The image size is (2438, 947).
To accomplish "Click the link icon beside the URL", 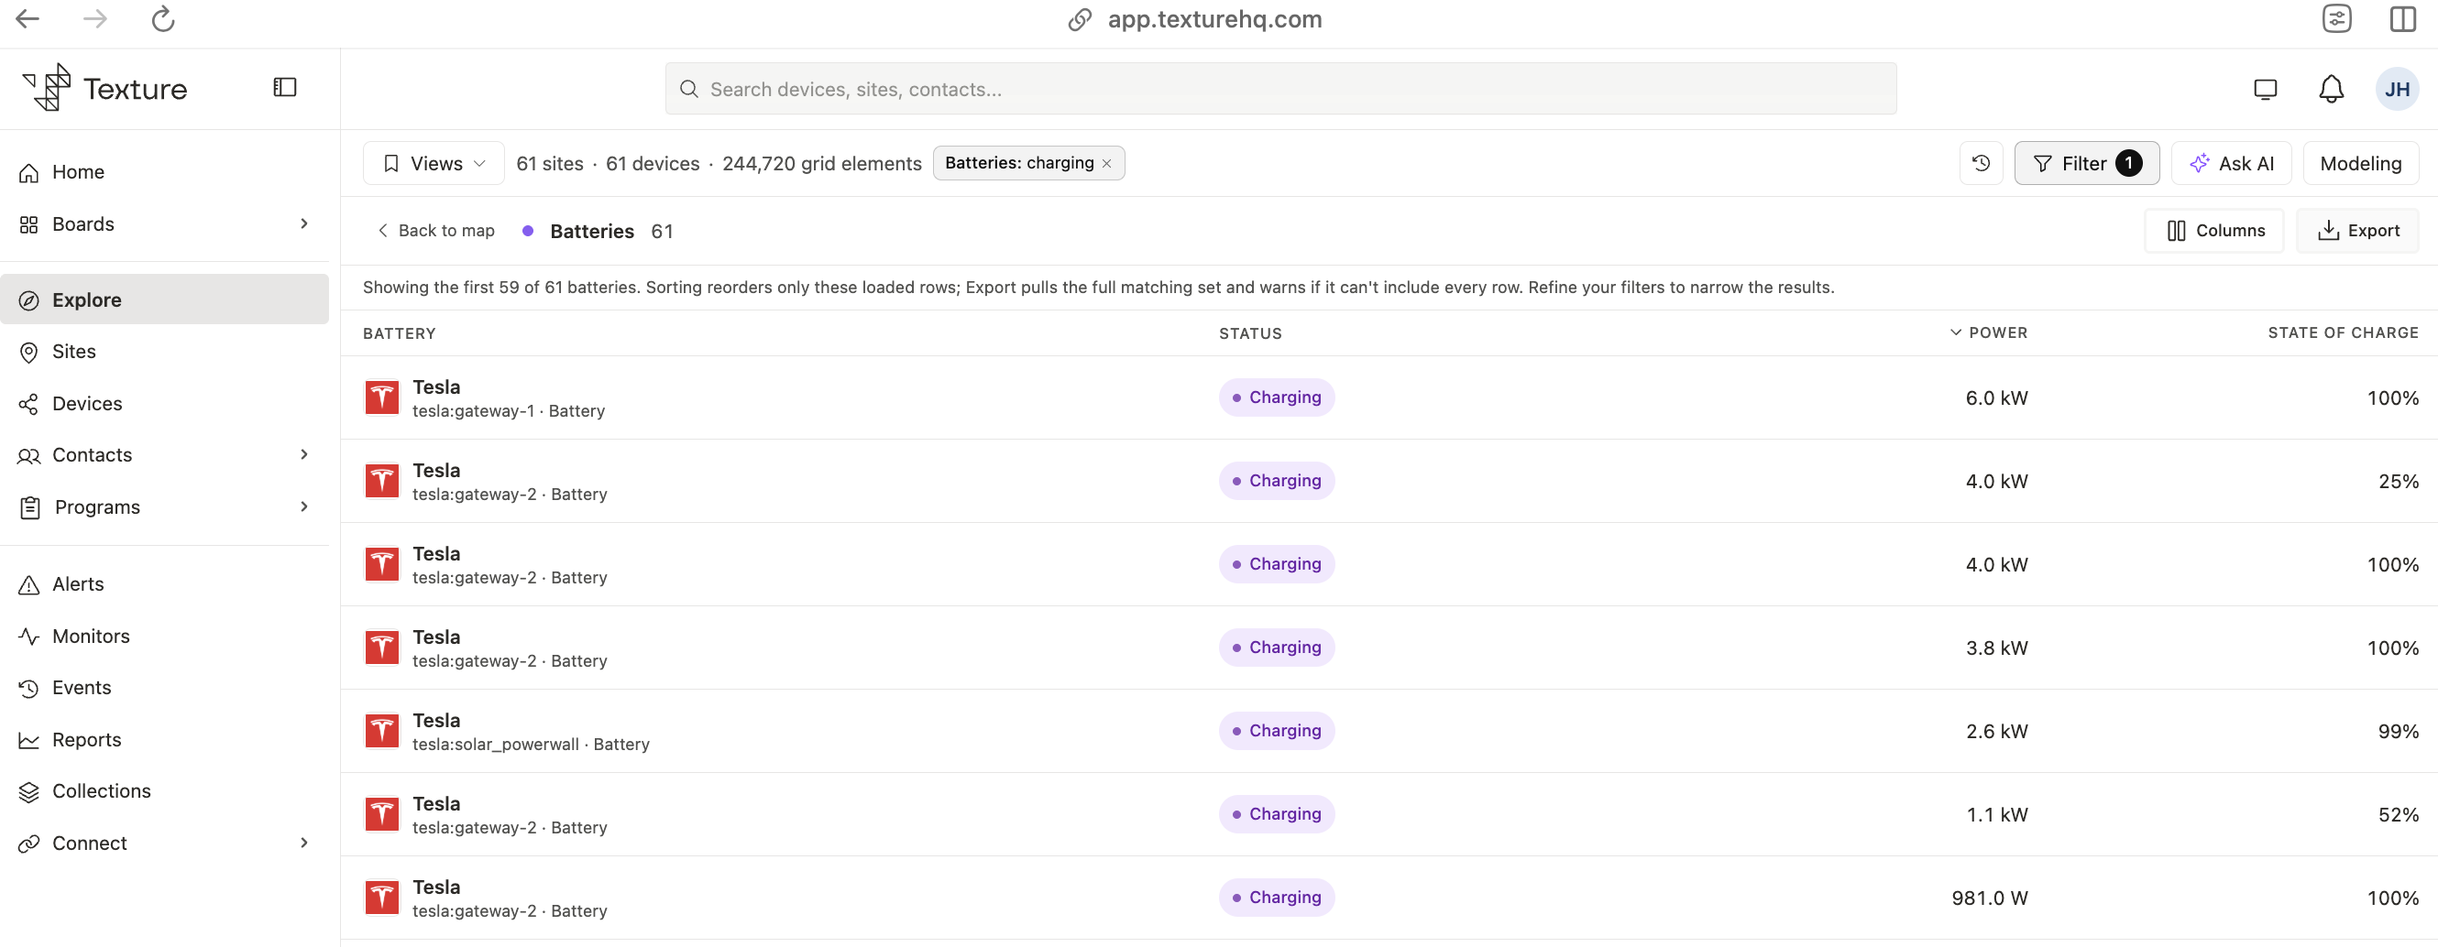I will point(1080,20).
